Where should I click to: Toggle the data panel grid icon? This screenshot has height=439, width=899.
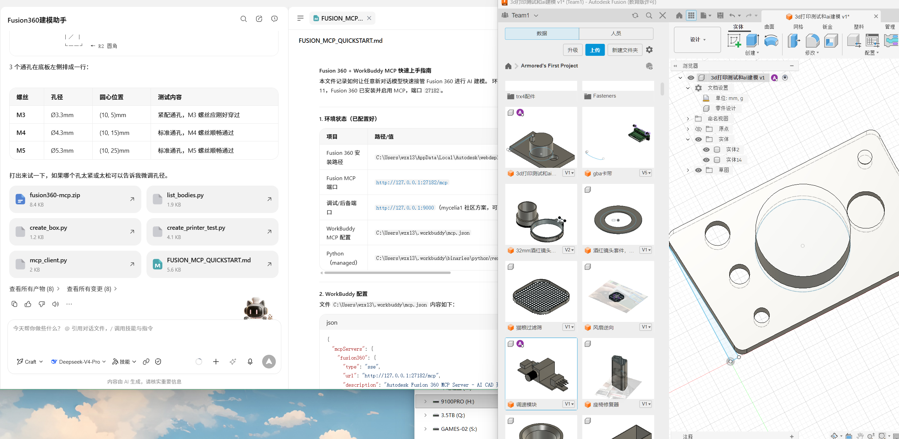click(691, 15)
